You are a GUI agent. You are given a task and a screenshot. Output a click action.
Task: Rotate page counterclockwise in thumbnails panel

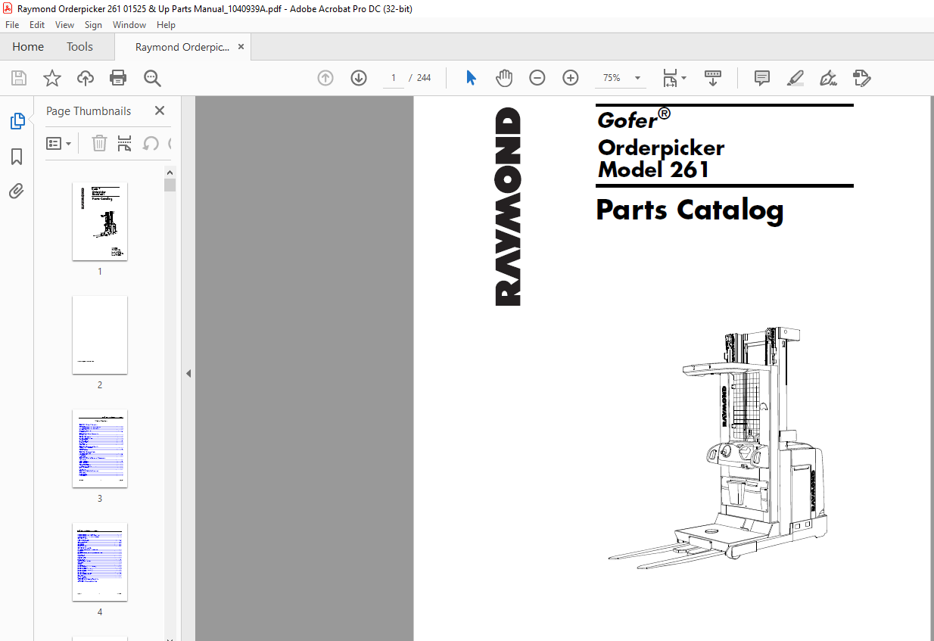151,143
